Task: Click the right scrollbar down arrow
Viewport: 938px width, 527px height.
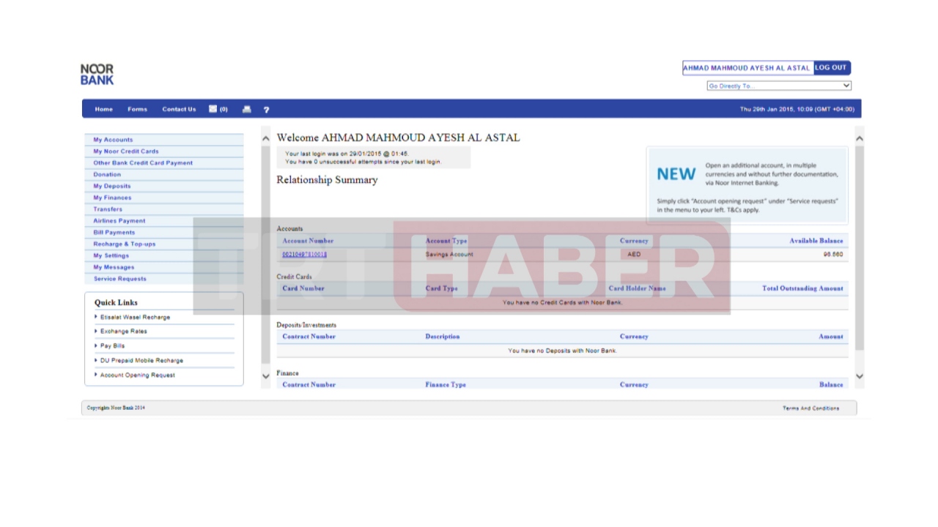Action: point(859,375)
